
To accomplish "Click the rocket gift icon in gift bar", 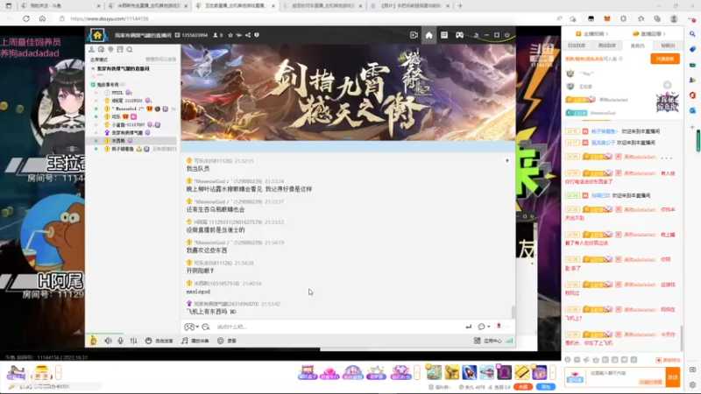I will click(469, 371).
